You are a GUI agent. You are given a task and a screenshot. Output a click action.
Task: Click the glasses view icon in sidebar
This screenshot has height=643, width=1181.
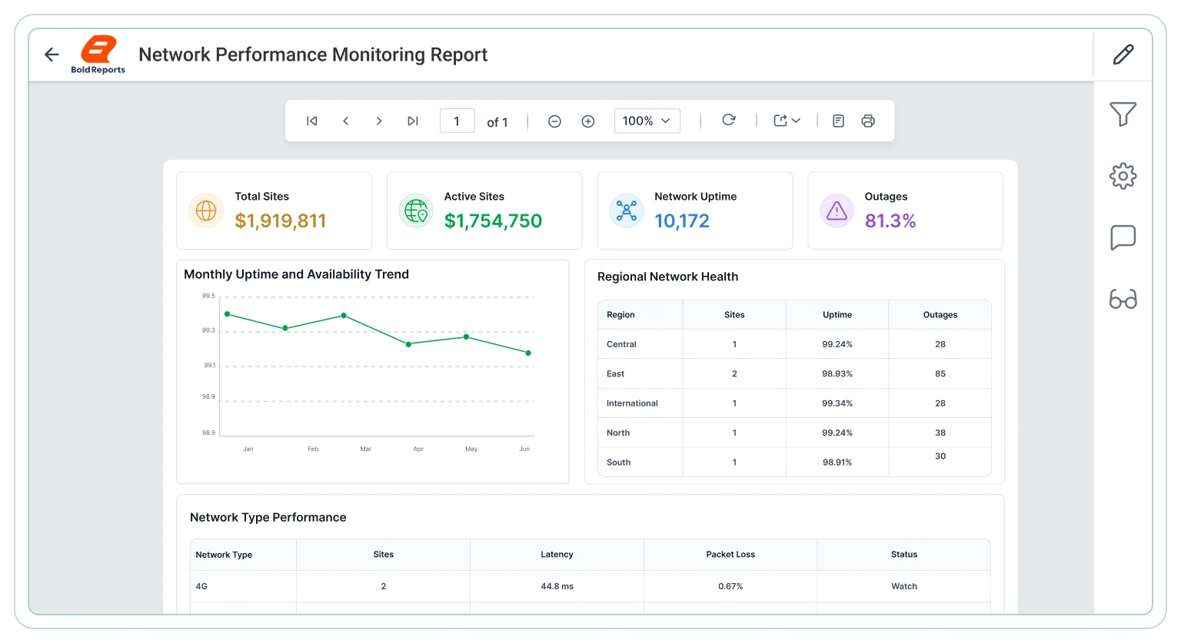pos(1123,299)
